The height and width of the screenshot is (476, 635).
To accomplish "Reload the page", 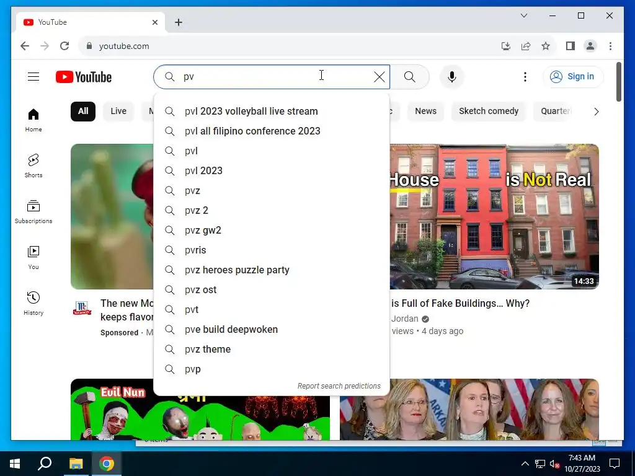I will [64, 46].
